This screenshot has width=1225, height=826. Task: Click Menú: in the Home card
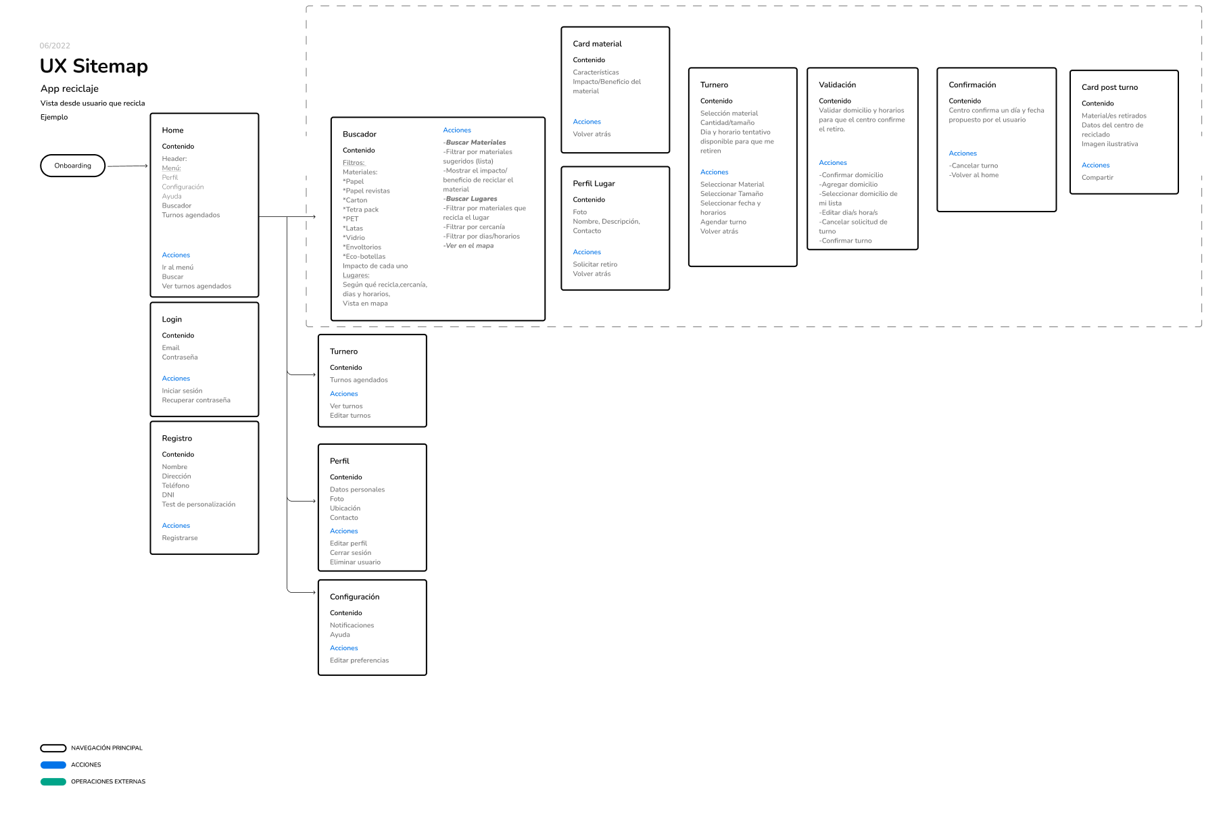tap(171, 168)
